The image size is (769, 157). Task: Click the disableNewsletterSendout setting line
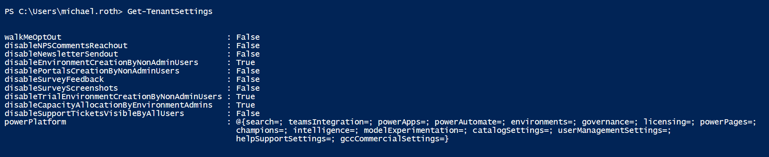[x=132, y=54]
